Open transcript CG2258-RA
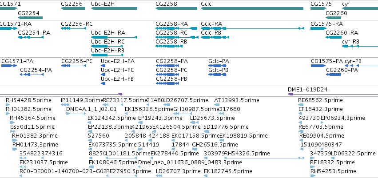This screenshot has width=378, height=178. (176, 28)
